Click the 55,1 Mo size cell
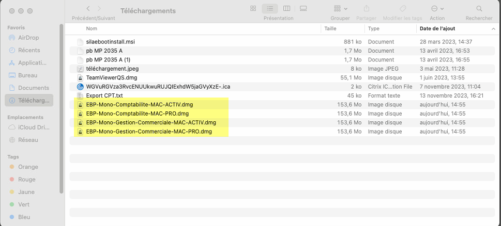The image size is (501, 226). (x=351, y=77)
